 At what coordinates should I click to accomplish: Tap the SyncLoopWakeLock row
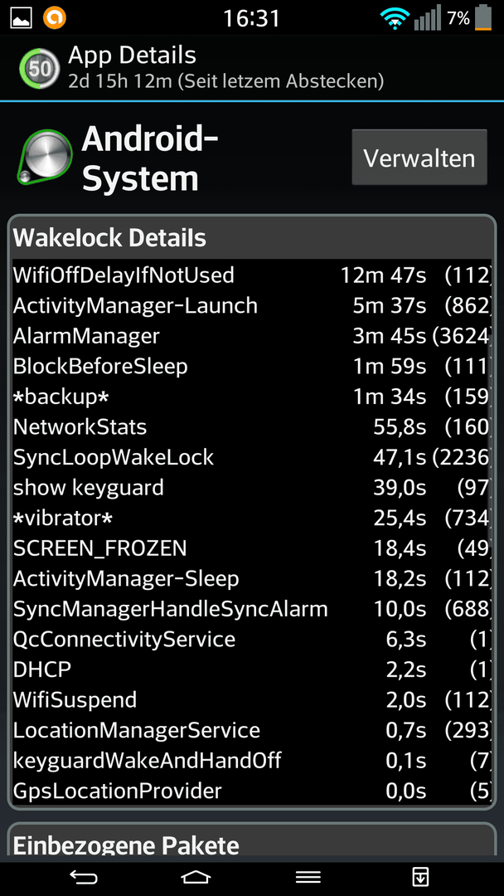(x=252, y=457)
